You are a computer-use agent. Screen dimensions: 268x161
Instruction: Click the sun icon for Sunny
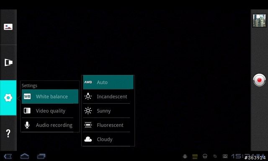click(88, 111)
